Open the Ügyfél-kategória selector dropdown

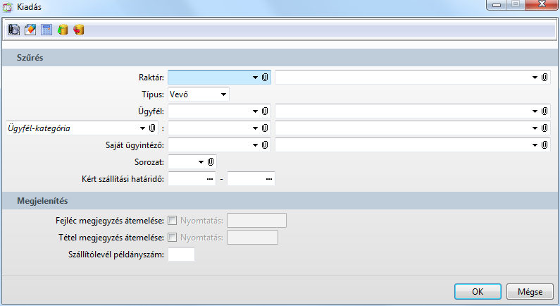click(x=142, y=128)
